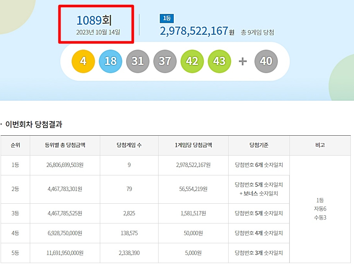Viewport: 354px width, 265px height.
Task: Click the 총 9게임 당첨 text
Action: click(x=257, y=32)
